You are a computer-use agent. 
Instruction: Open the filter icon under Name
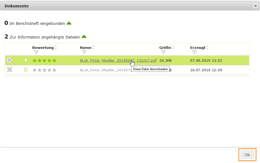(x=84, y=52)
